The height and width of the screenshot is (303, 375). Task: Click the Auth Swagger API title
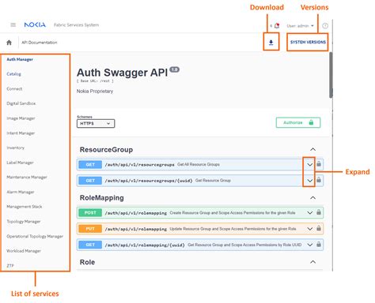point(122,73)
